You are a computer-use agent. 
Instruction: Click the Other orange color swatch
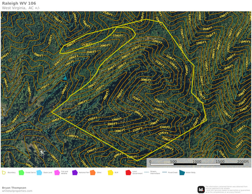pos(92,172)
